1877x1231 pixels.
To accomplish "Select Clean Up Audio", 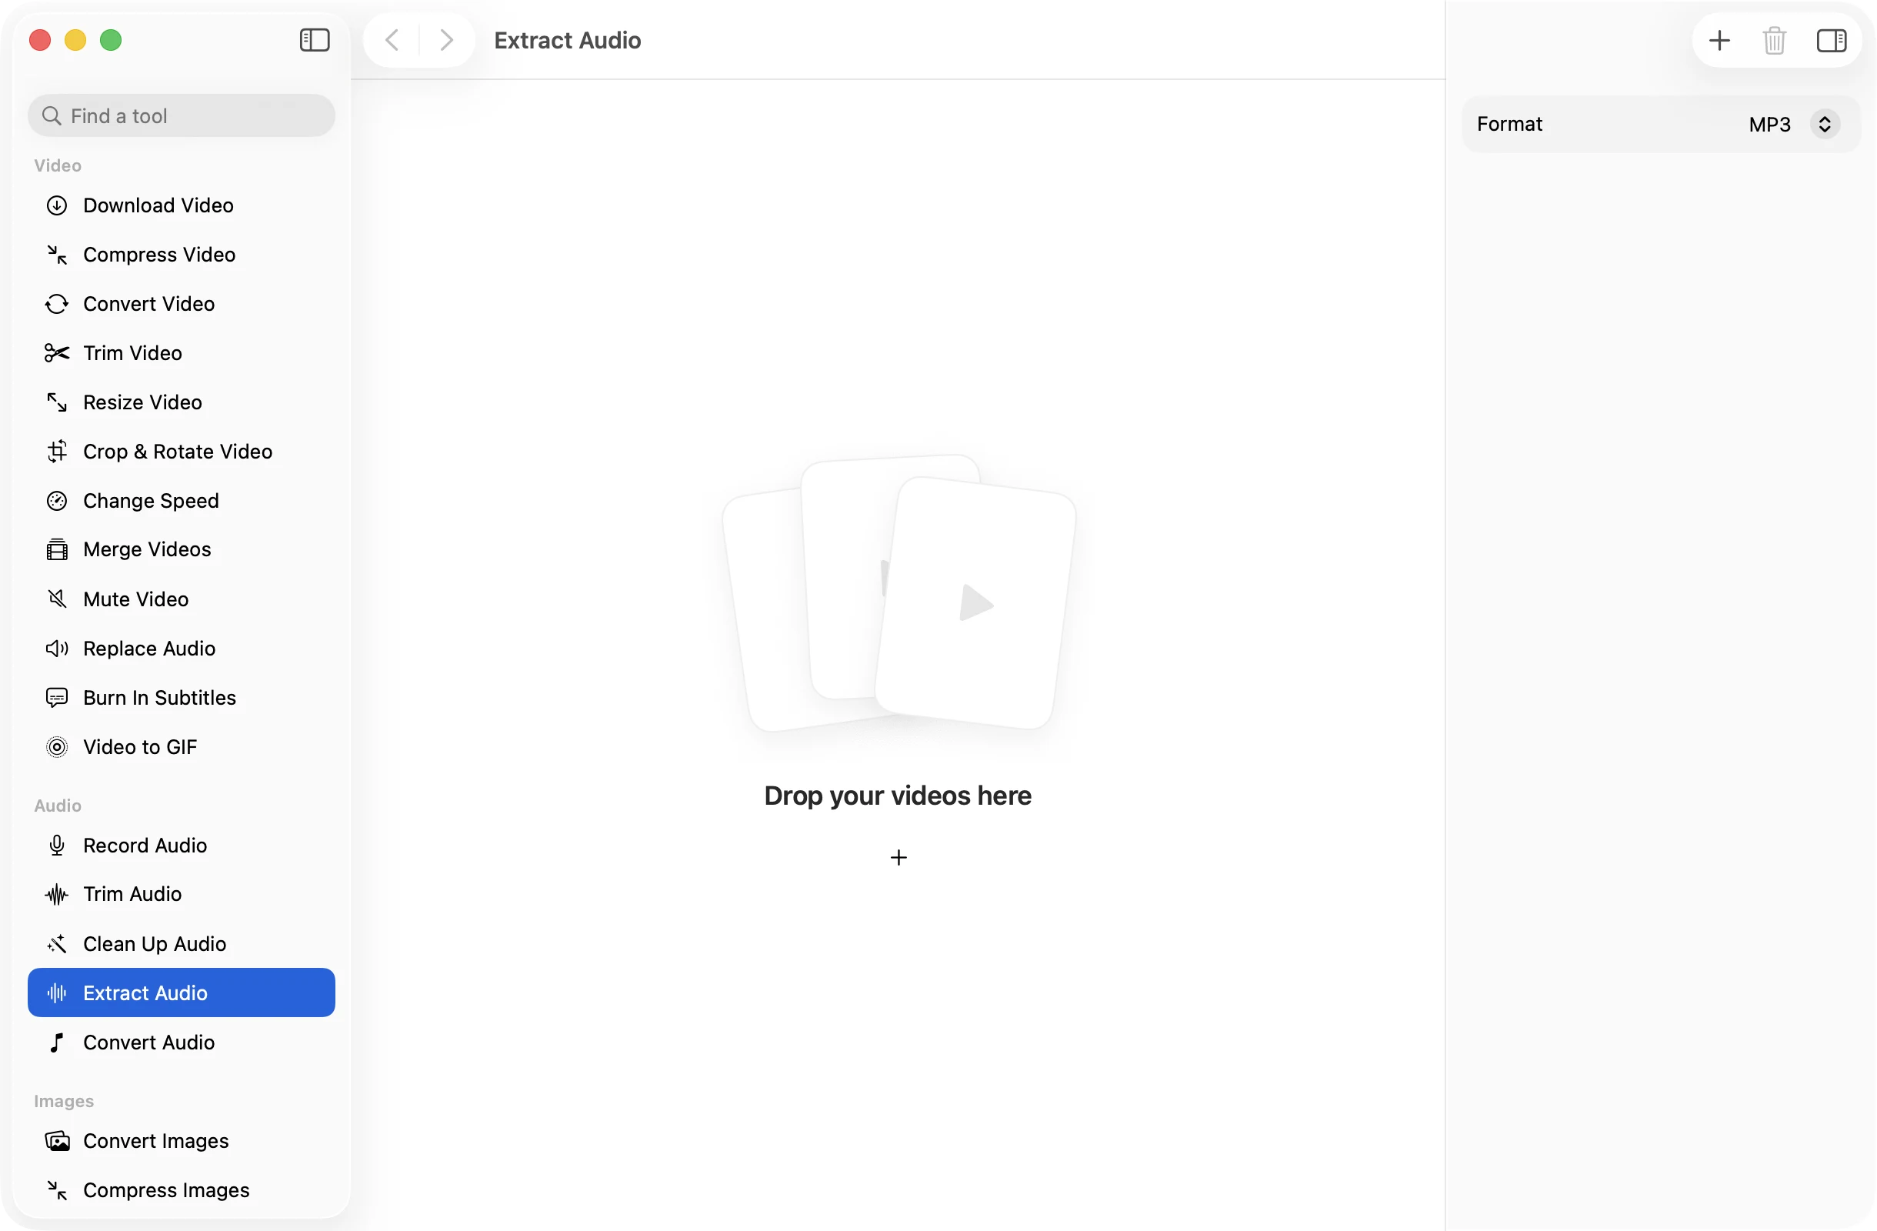I will click(x=182, y=944).
